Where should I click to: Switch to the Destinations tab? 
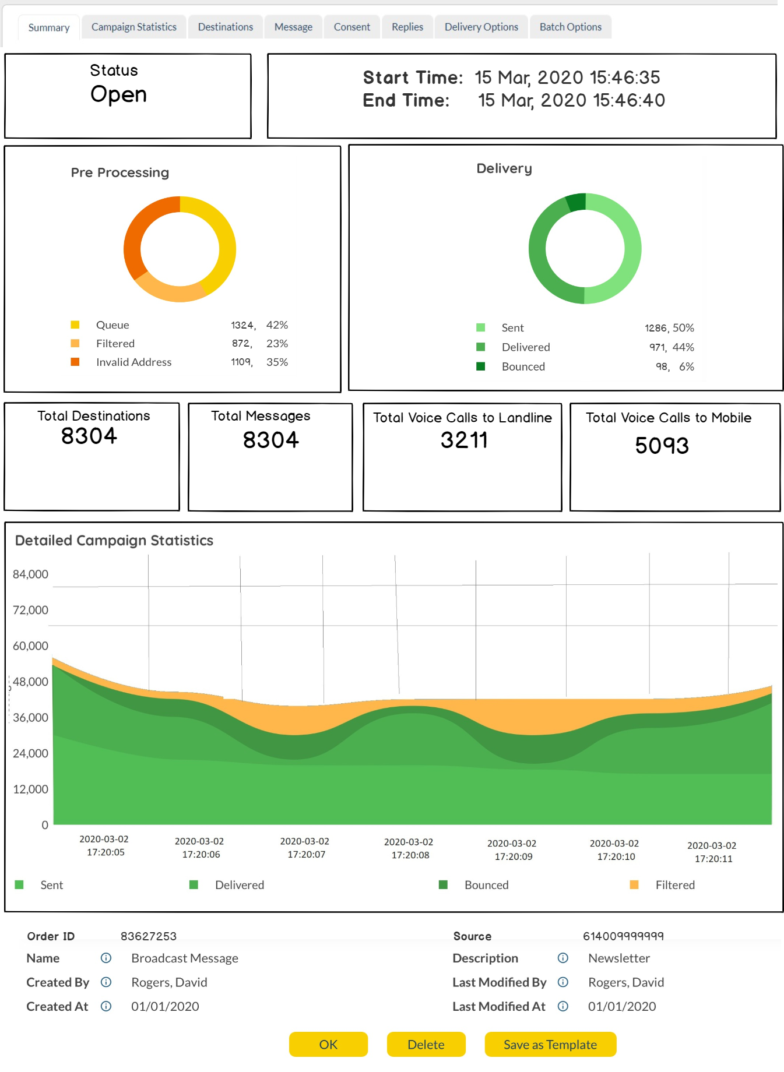click(226, 27)
